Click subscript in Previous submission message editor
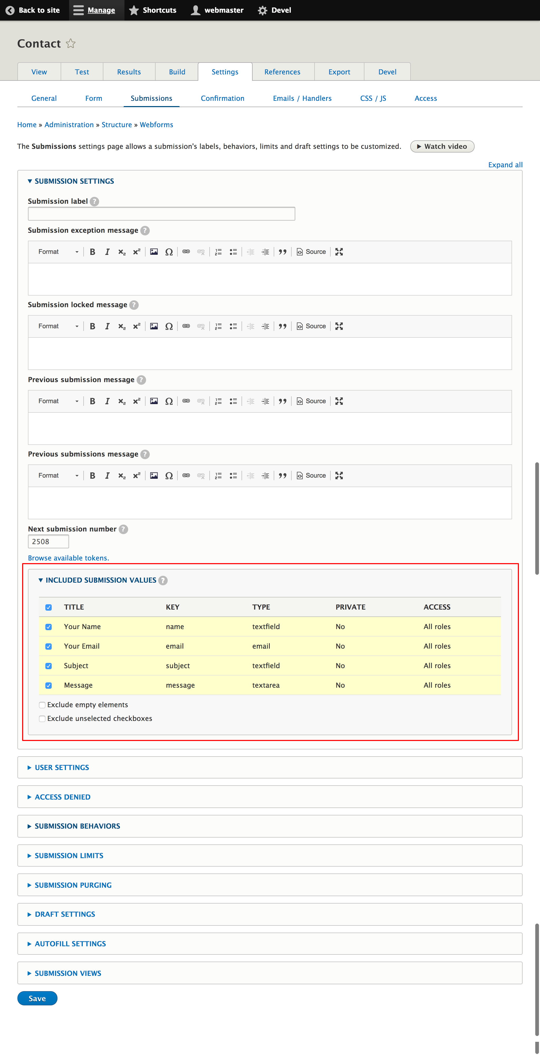The height and width of the screenshot is (1055, 540). [122, 401]
